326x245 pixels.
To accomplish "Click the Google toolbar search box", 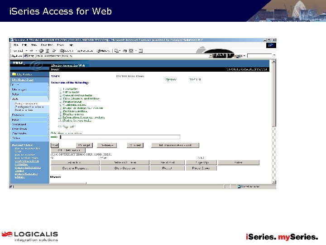I will 259,56.
